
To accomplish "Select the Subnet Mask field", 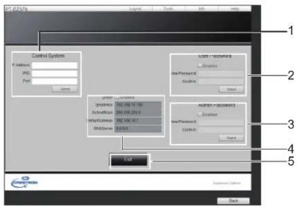I will [x=138, y=113].
